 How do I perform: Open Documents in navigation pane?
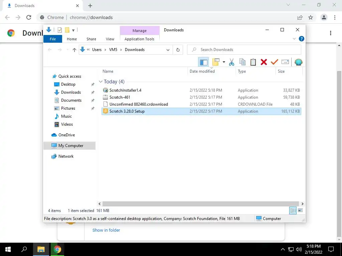tap(71, 100)
